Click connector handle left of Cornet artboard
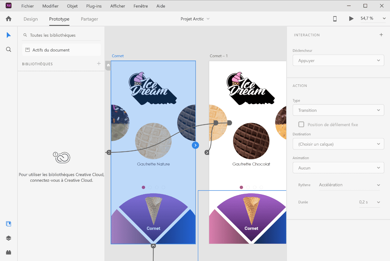The image size is (390, 261). pos(109,152)
